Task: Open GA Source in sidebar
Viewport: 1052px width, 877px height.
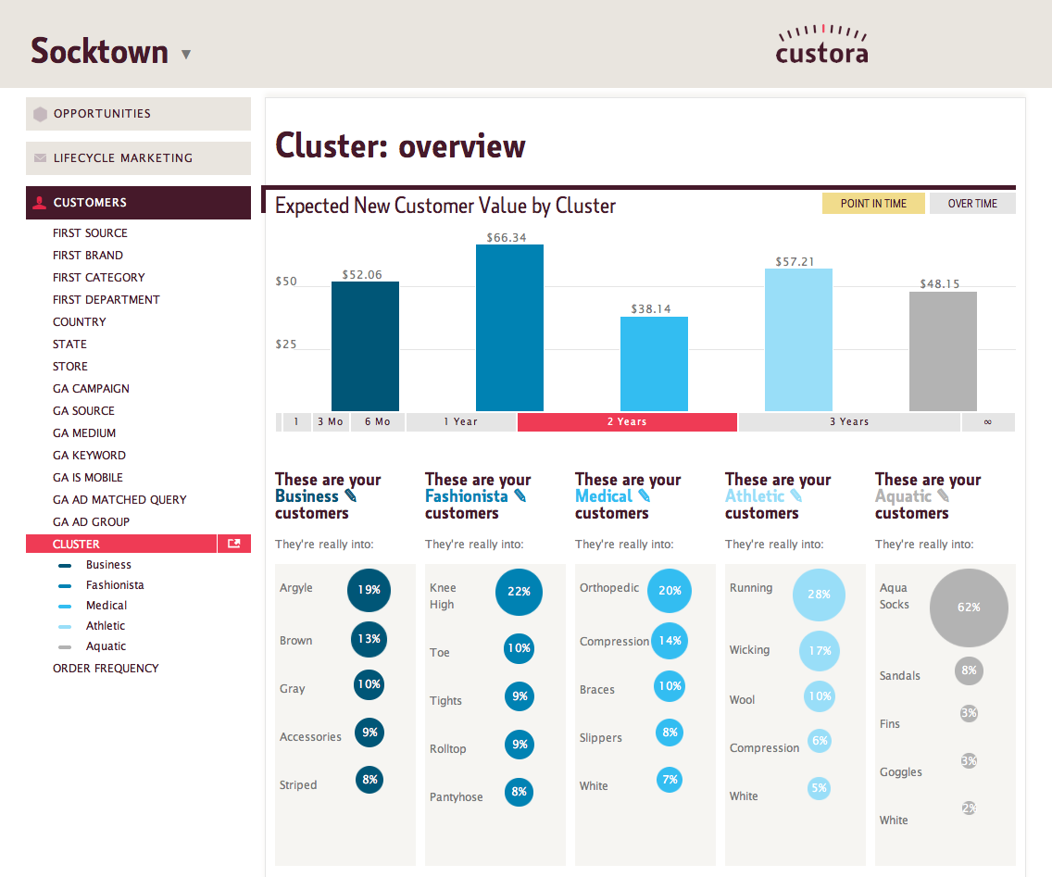Action: [x=84, y=410]
